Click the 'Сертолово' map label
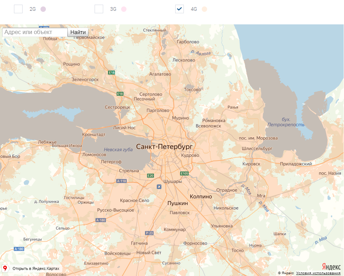The image size is (344, 276). 151,94
